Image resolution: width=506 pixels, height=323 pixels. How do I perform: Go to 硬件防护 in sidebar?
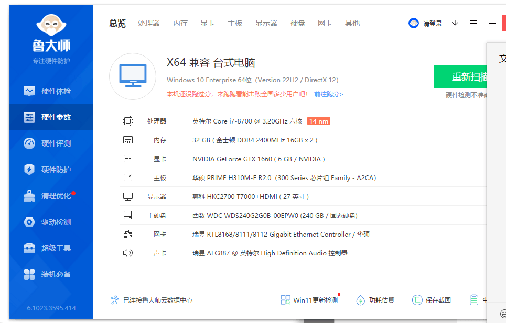(51, 170)
